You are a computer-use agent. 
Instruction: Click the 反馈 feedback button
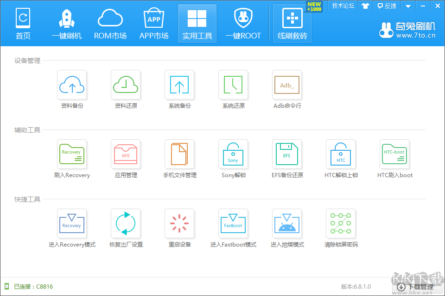387,6
